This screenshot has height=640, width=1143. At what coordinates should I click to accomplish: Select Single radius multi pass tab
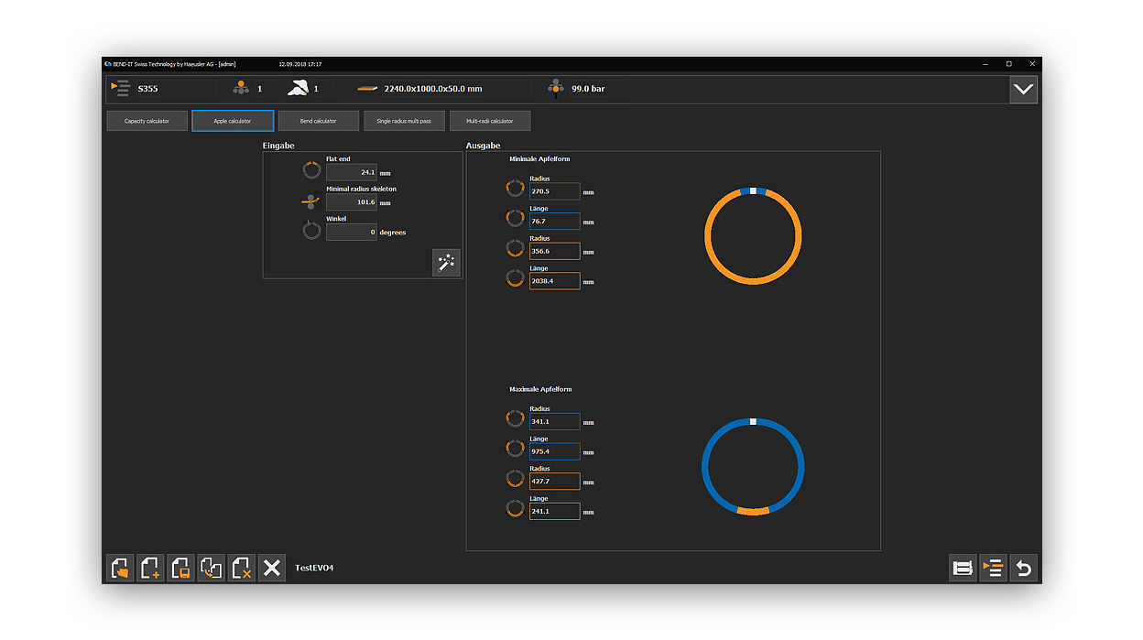coord(404,121)
